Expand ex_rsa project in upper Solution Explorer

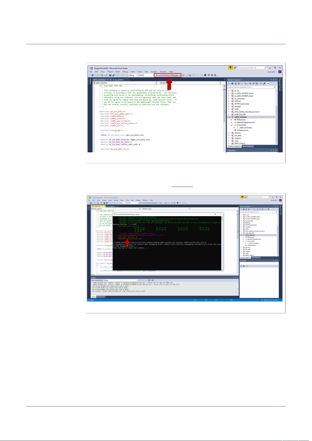pos(229,91)
